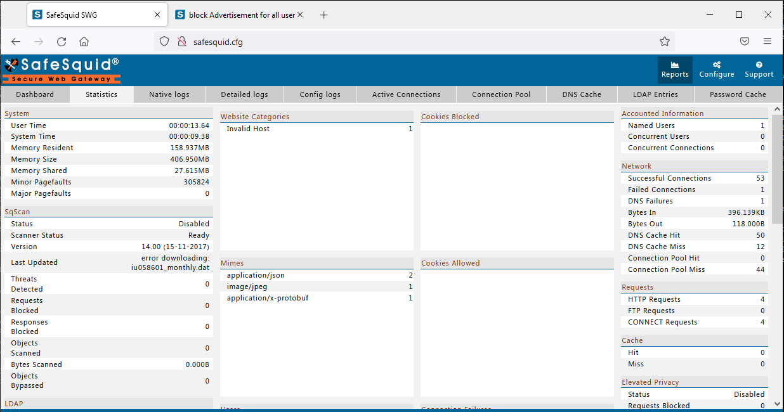Switch to the block Advertisement browser tab

pyautogui.click(x=238, y=15)
